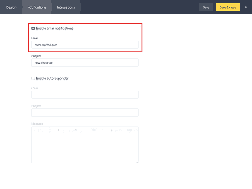252x189 pixels.
Task: Grab the Message box resize handle
Action: coord(137,162)
